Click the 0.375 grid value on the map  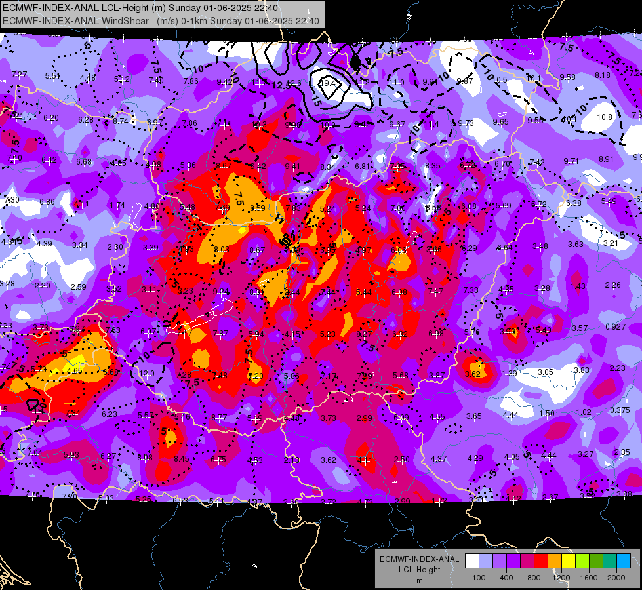(620, 410)
